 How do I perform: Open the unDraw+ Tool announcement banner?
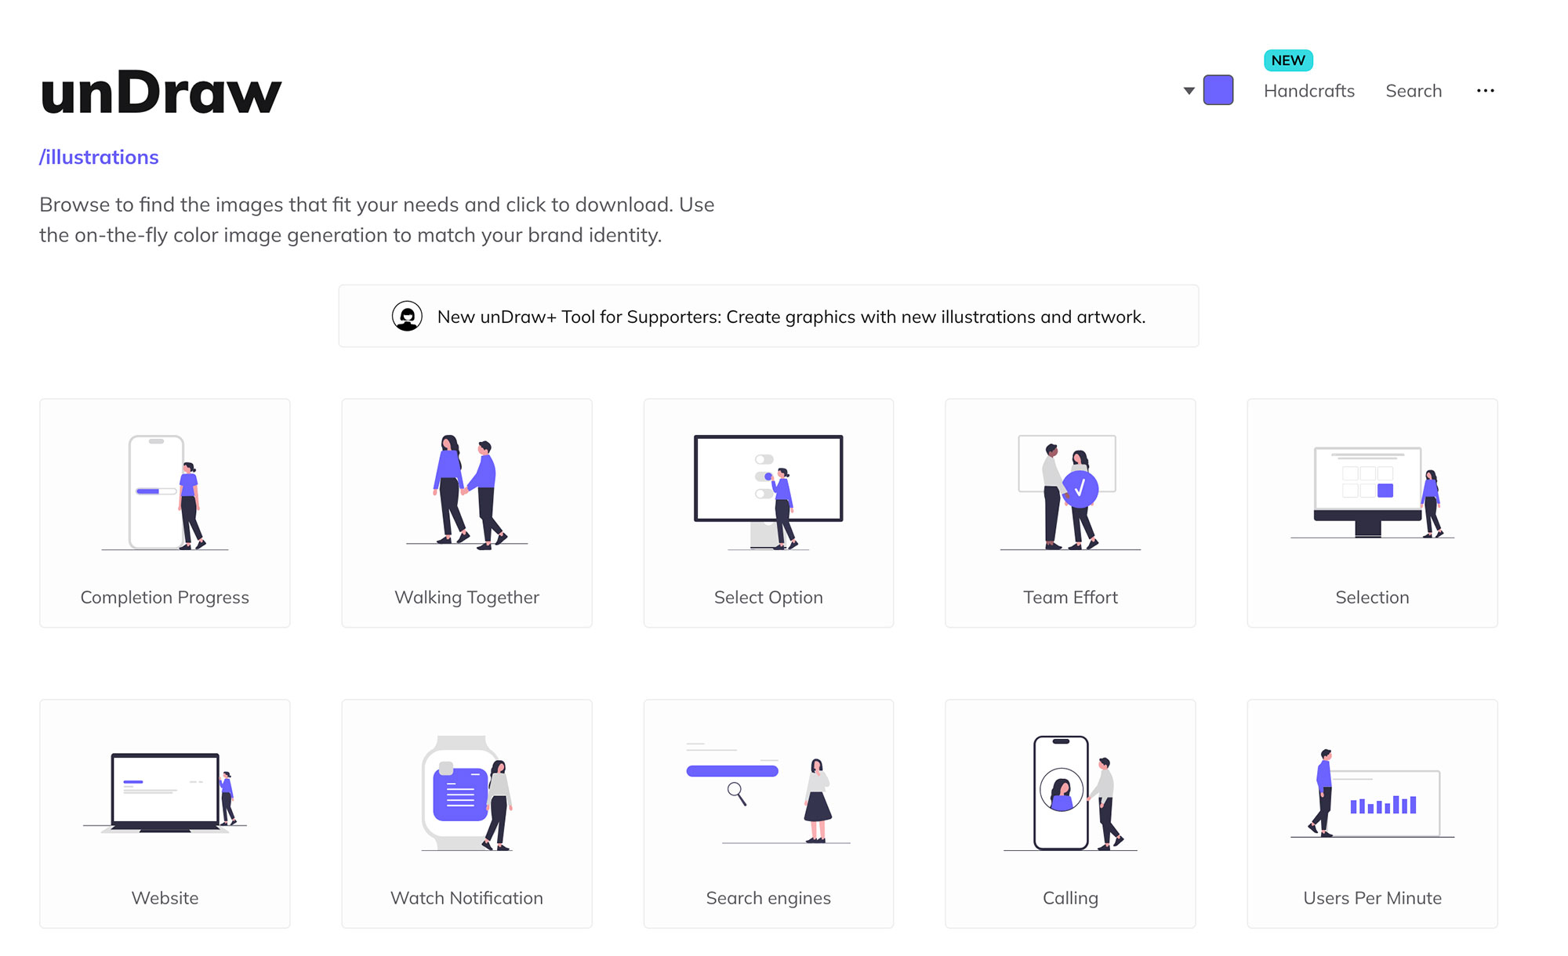tap(790, 317)
